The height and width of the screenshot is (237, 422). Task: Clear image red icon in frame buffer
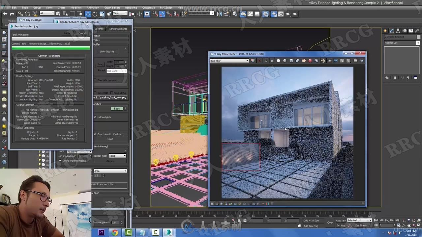[x=310, y=61]
